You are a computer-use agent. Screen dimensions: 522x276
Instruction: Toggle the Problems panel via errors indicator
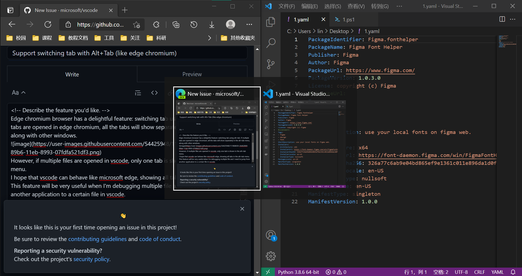(x=335, y=272)
